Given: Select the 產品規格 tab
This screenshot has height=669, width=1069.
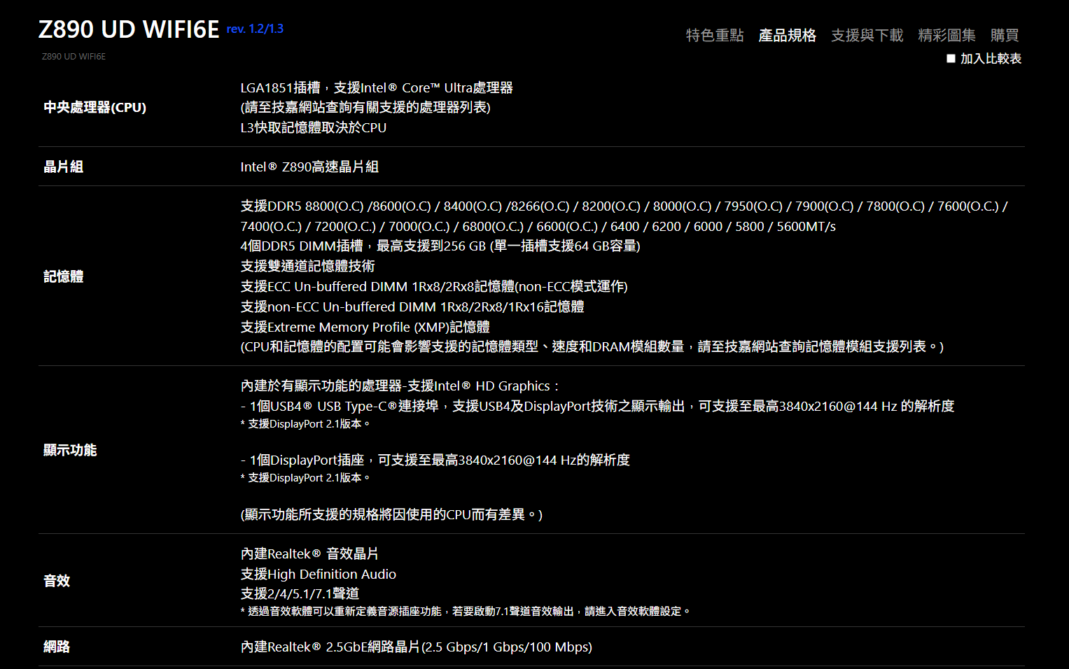Looking at the screenshot, I should coord(787,36).
